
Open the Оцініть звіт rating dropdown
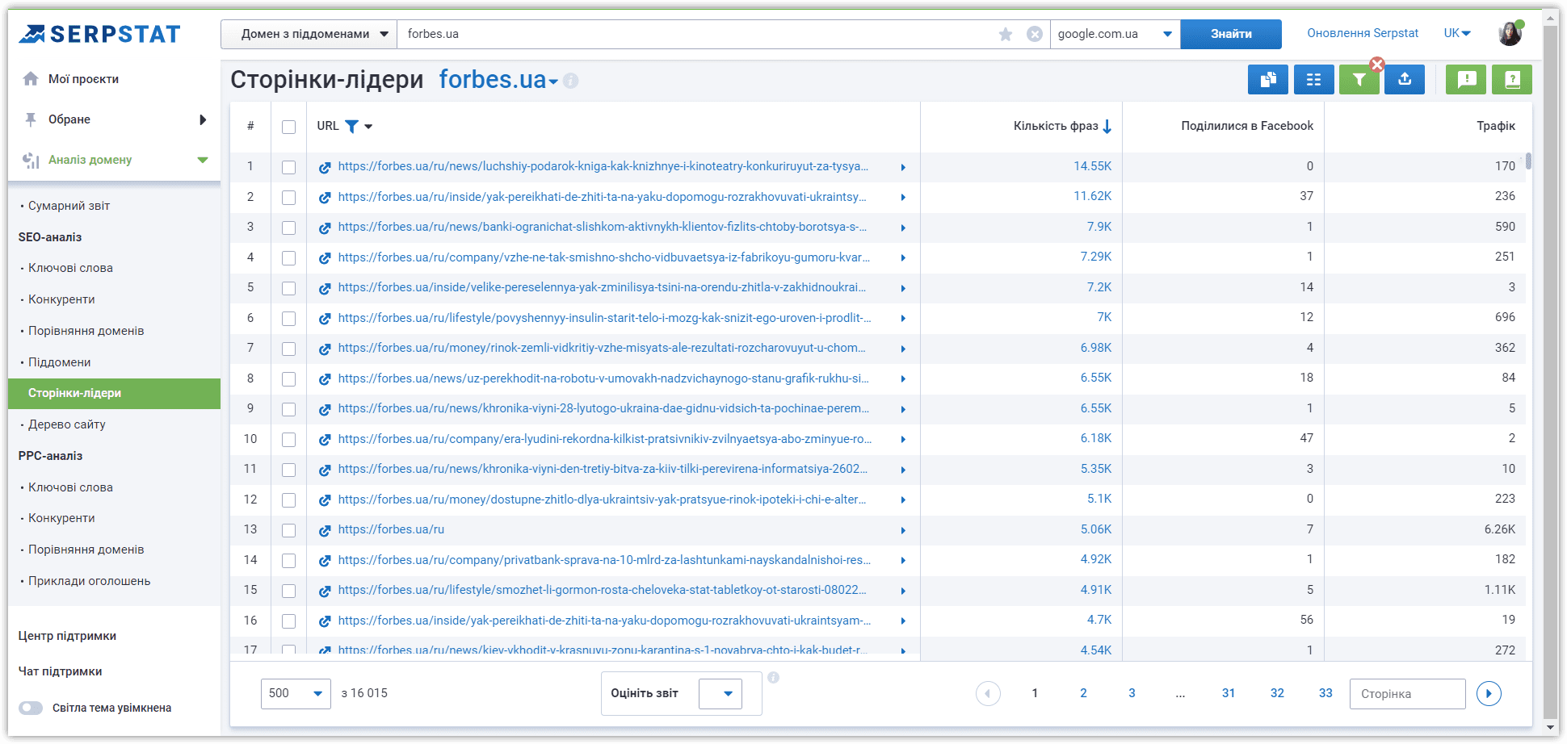click(720, 693)
